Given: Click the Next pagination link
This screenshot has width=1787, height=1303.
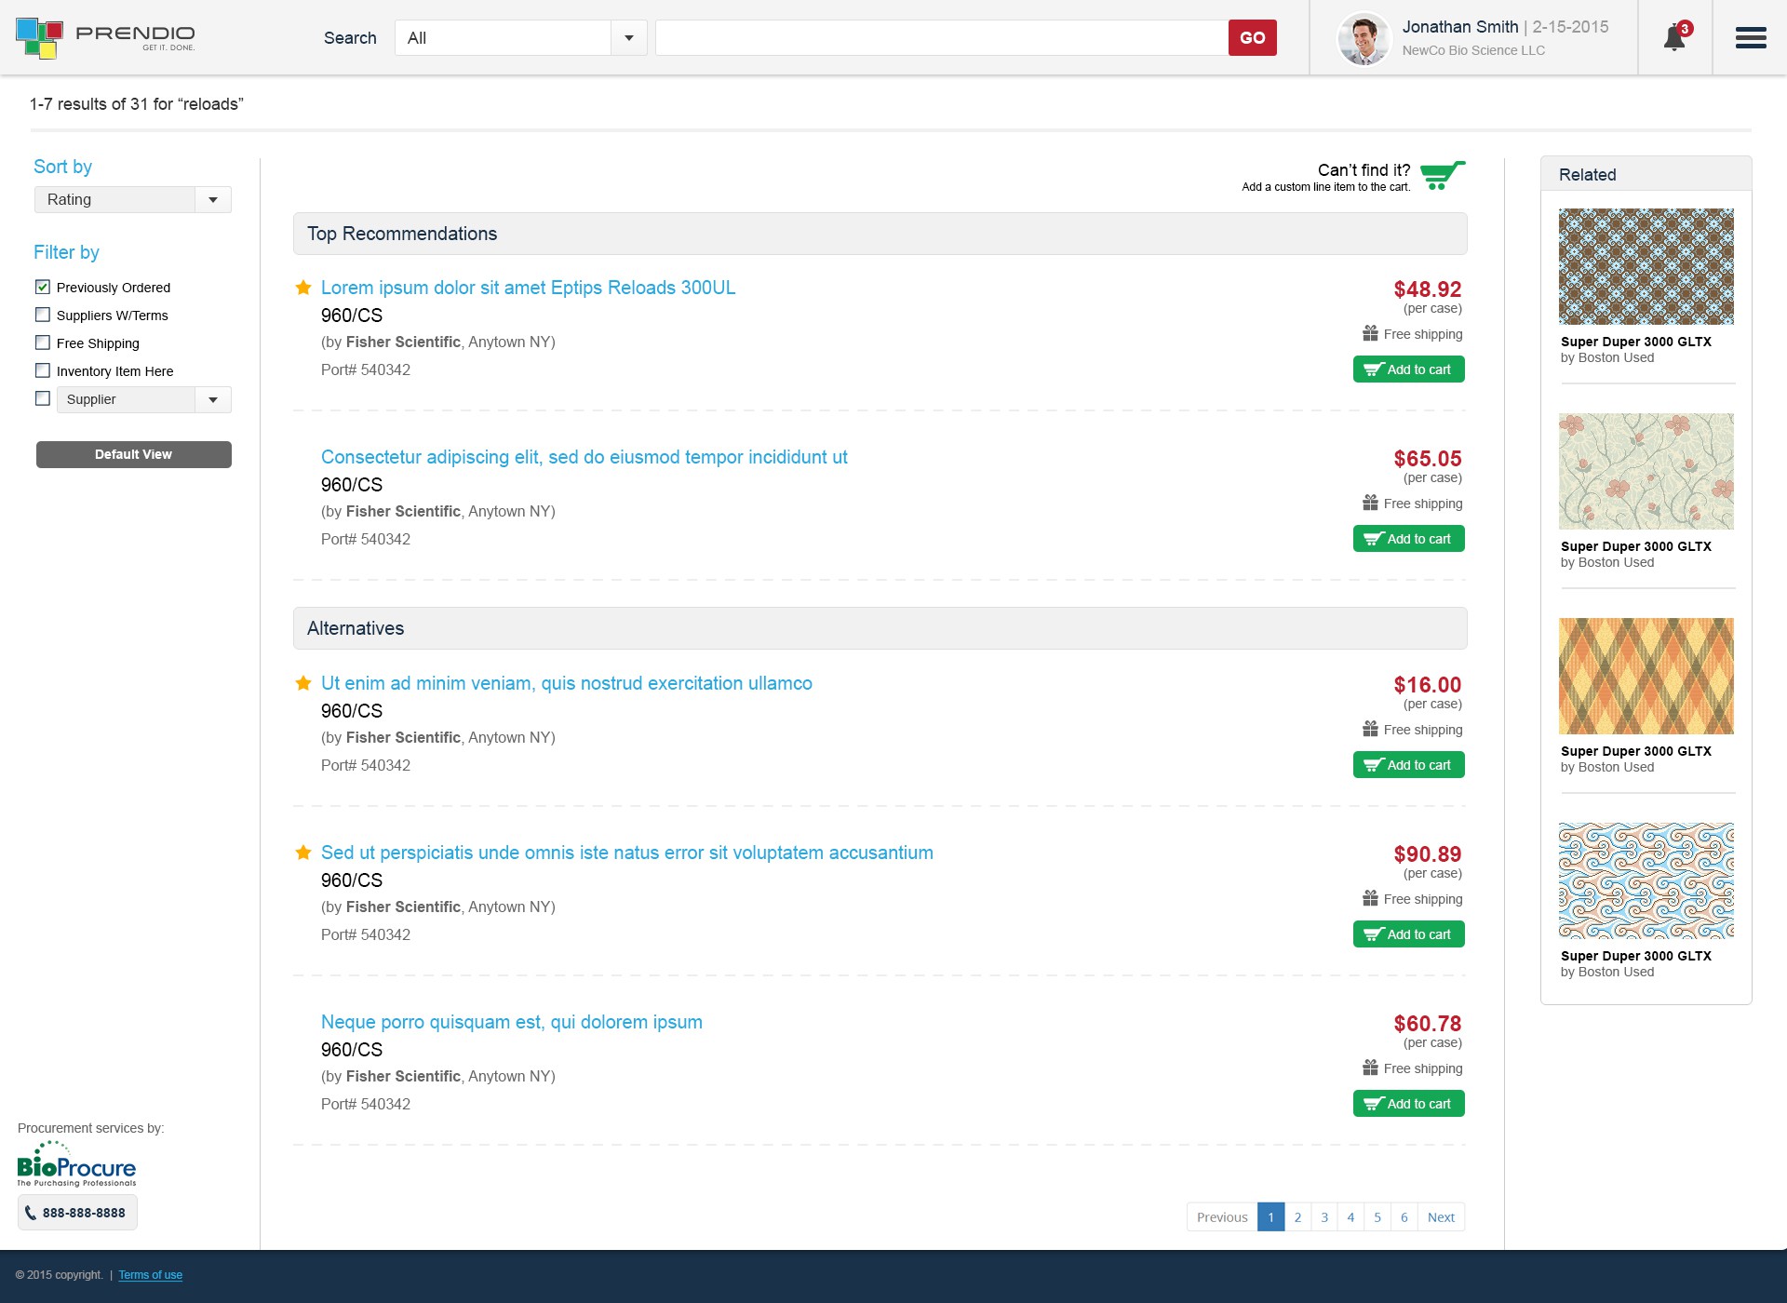Looking at the screenshot, I should pyautogui.click(x=1441, y=1217).
